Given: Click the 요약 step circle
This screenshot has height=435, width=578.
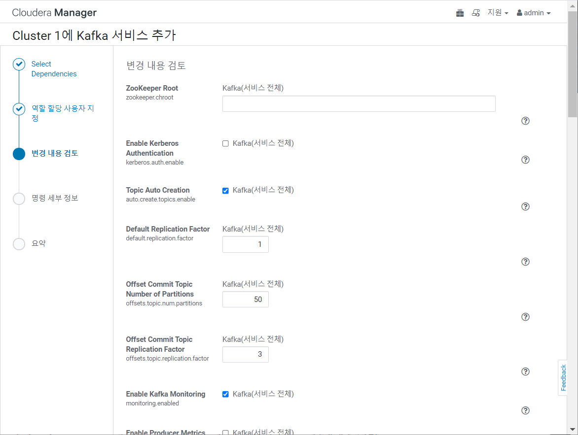Looking at the screenshot, I should coord(19,244).
